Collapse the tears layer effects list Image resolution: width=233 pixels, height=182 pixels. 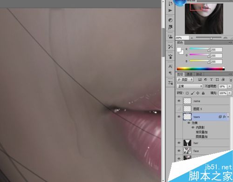pos(228,117)
